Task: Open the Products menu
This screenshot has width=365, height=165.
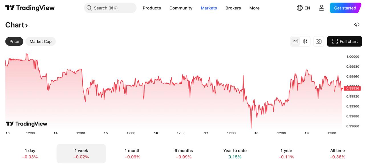Action: click(152, 8)
